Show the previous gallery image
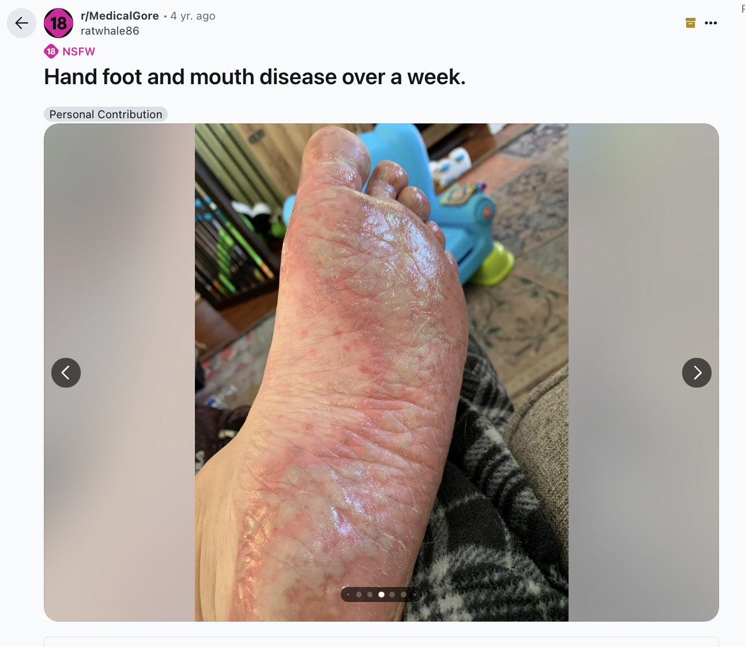This screenshot has height=647, width=745. pyautogui.click(x=66, y=373)
